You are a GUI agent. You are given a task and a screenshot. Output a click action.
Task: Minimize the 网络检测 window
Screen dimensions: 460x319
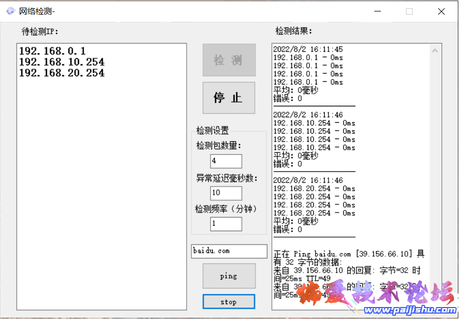tap(377, 11)
